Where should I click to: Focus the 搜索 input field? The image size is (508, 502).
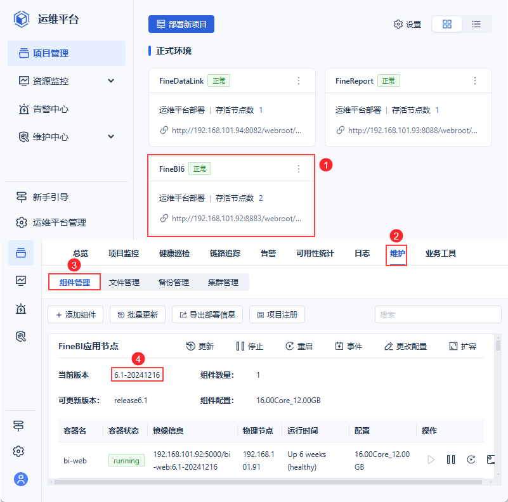click(x=438, y=314)
